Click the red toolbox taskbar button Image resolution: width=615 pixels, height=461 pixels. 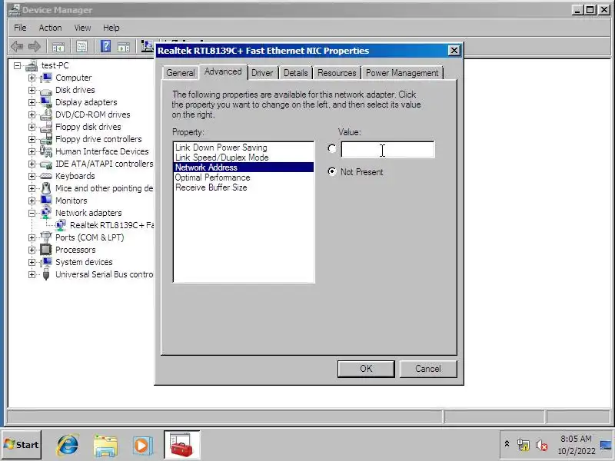tap(181, 445)
